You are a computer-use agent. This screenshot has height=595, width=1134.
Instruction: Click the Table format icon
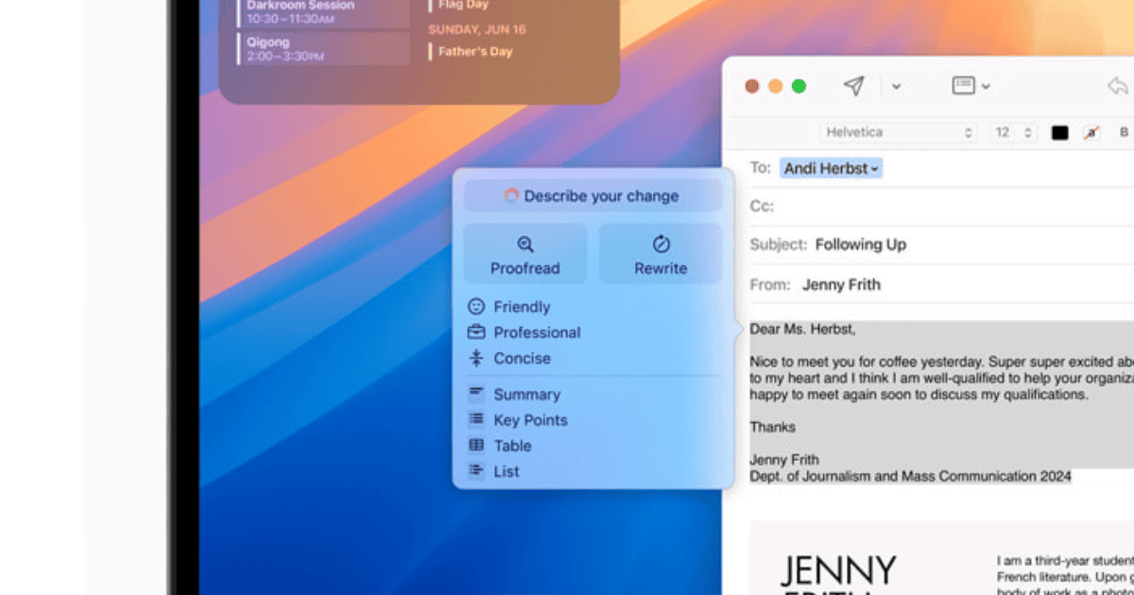coord(477,446)
